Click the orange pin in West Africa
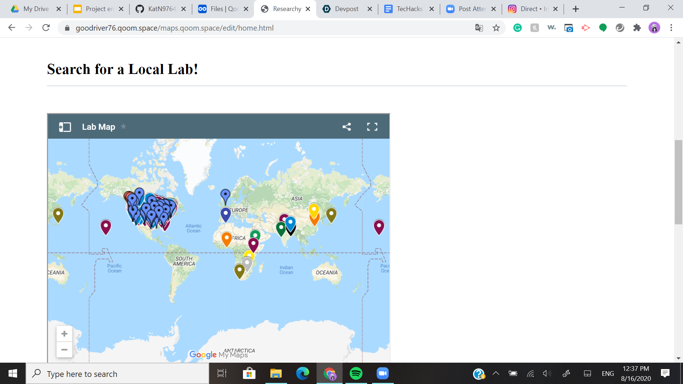This screenshot has height=384, width=683. [x=227, y=238]
